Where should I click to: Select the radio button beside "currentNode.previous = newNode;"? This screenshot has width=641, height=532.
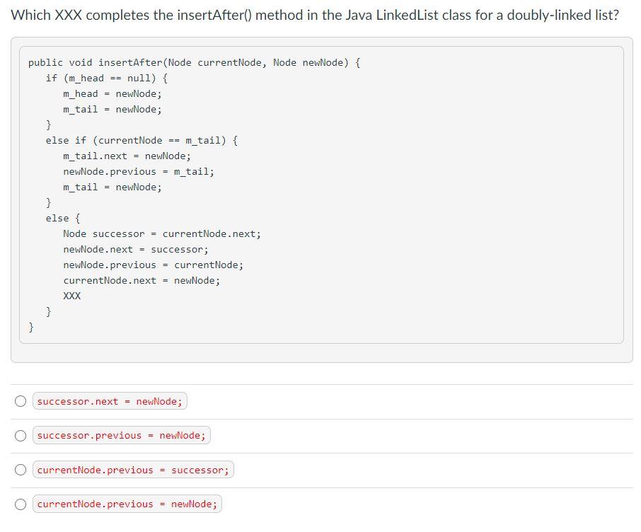point(21,504)
